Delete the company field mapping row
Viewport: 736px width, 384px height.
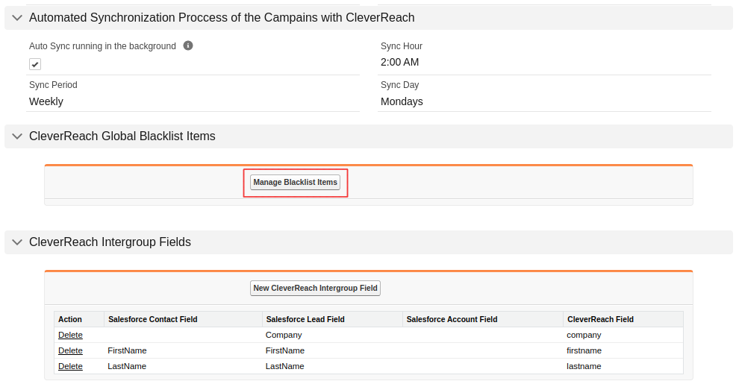pyautogui.click(x=70, y=335)
